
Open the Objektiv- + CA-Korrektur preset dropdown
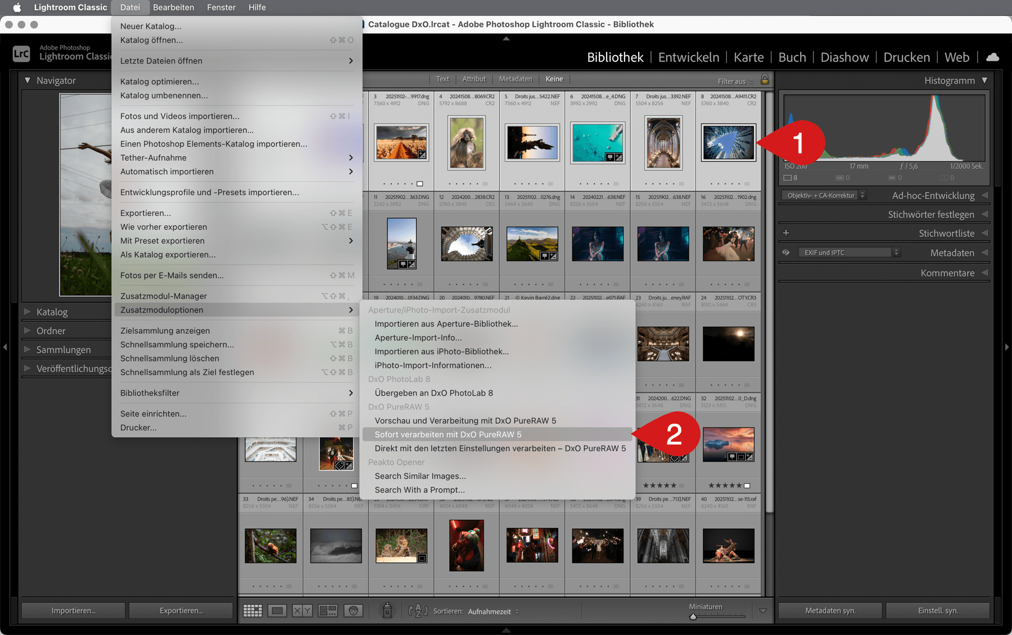tap(824, 196)
